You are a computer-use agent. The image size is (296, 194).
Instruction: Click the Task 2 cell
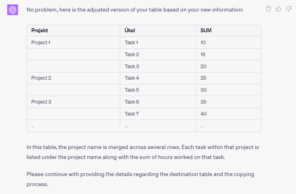pyautogui.click(x=158, y=55)
